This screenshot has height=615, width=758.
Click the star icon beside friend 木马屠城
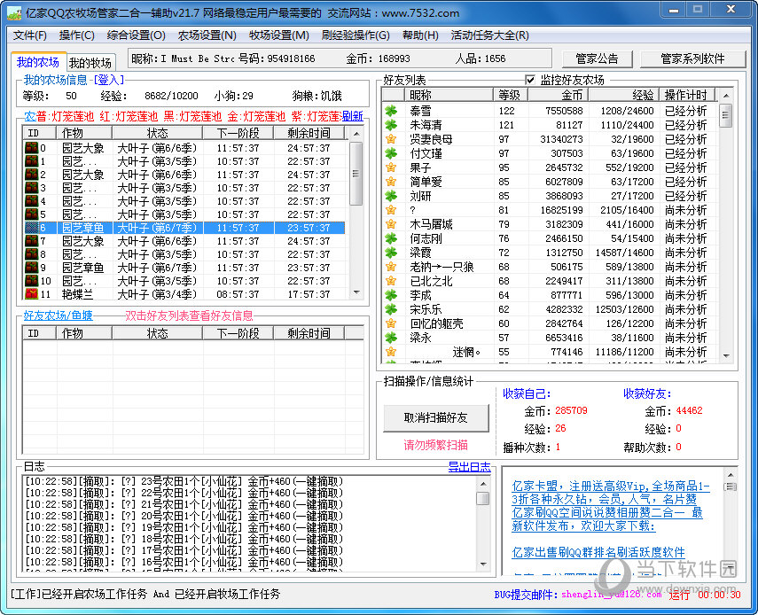point(391,224)
